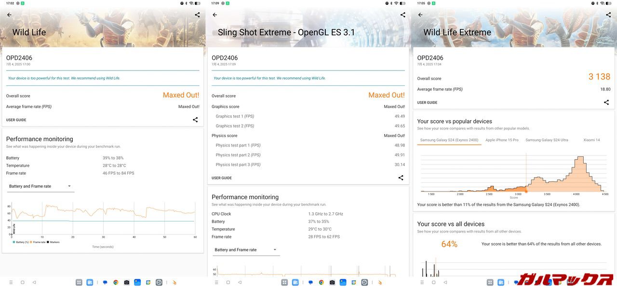
Task: Go back from the Wild Life results screen
Action: tap(9, 15)
